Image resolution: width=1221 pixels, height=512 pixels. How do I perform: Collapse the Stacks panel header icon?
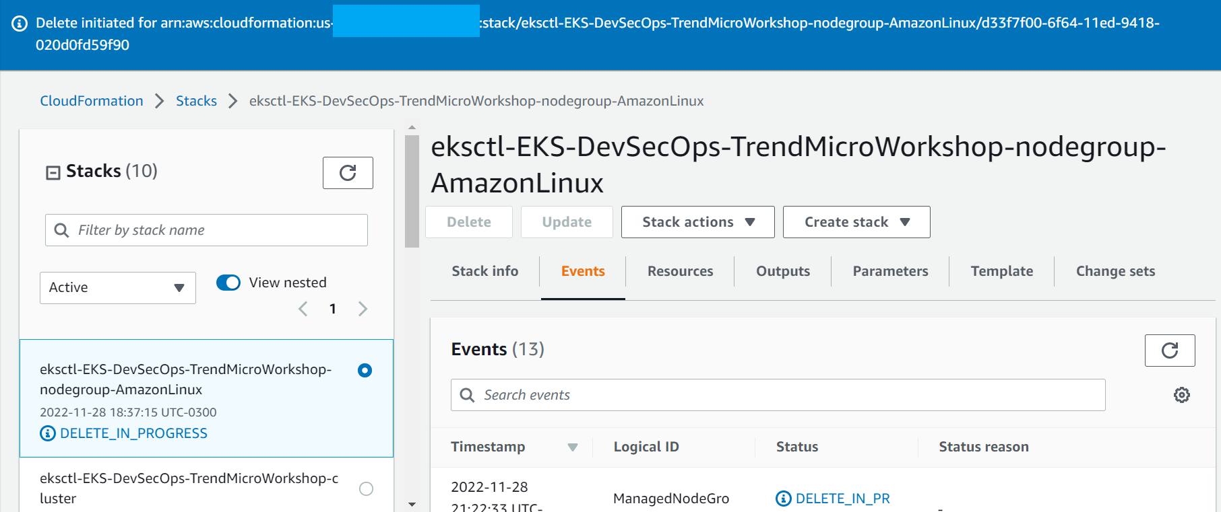53,173
